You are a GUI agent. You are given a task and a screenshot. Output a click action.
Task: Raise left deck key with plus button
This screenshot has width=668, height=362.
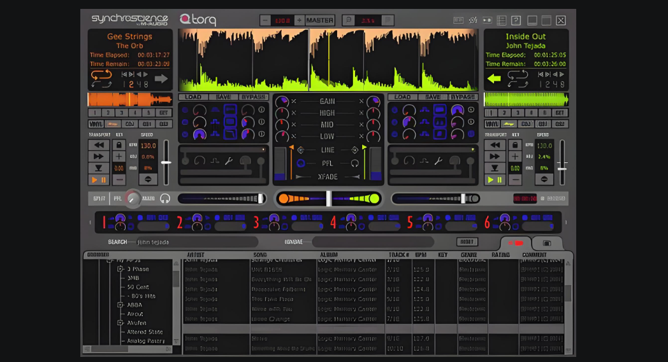click(119, 157)
